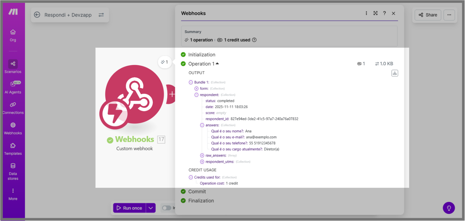Viewport: 465px width, 221px height.
Task: Open Connections in the sidebar
Action: 13,108
